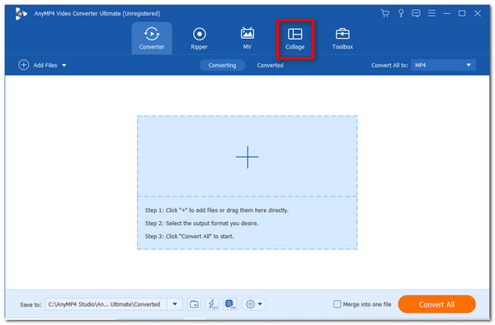
Task: Open the output folder icon
Action: (x=194, y=304)
